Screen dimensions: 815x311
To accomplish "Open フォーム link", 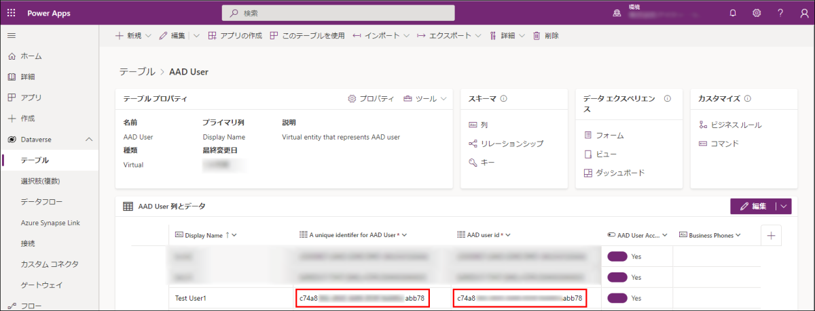I will click(x=603, y=136).
